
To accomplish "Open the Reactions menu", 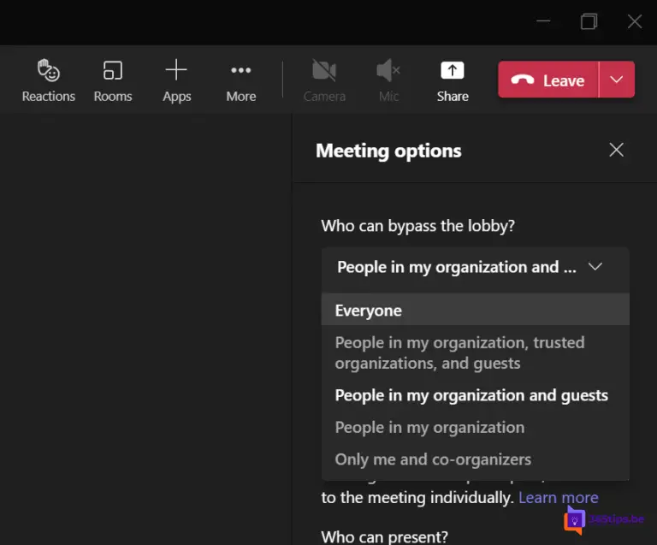I will [48, 80].
